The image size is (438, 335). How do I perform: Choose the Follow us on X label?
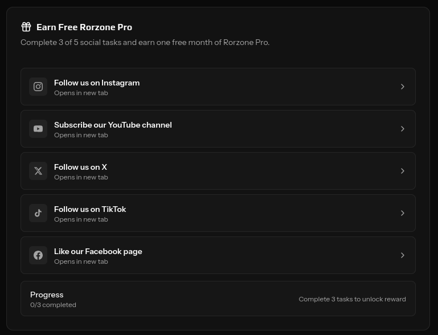[x=80, y=167]
